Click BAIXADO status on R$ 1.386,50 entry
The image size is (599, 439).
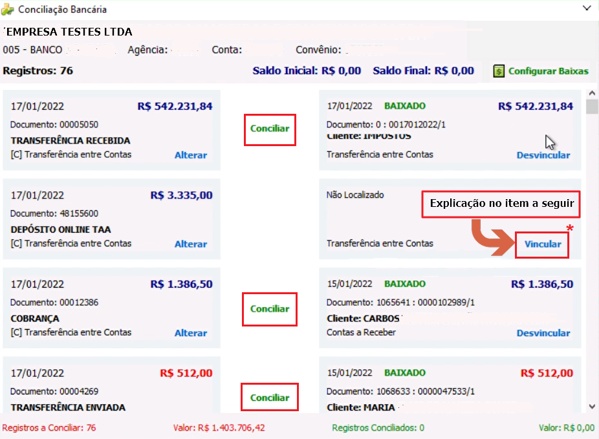404,284
